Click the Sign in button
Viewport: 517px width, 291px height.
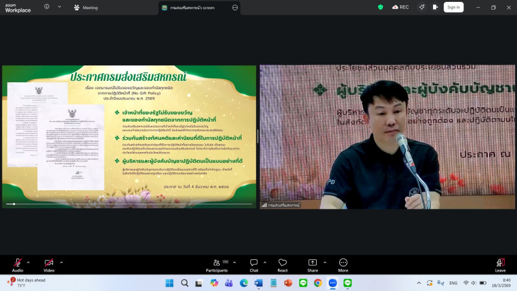[x=453, y=7]
